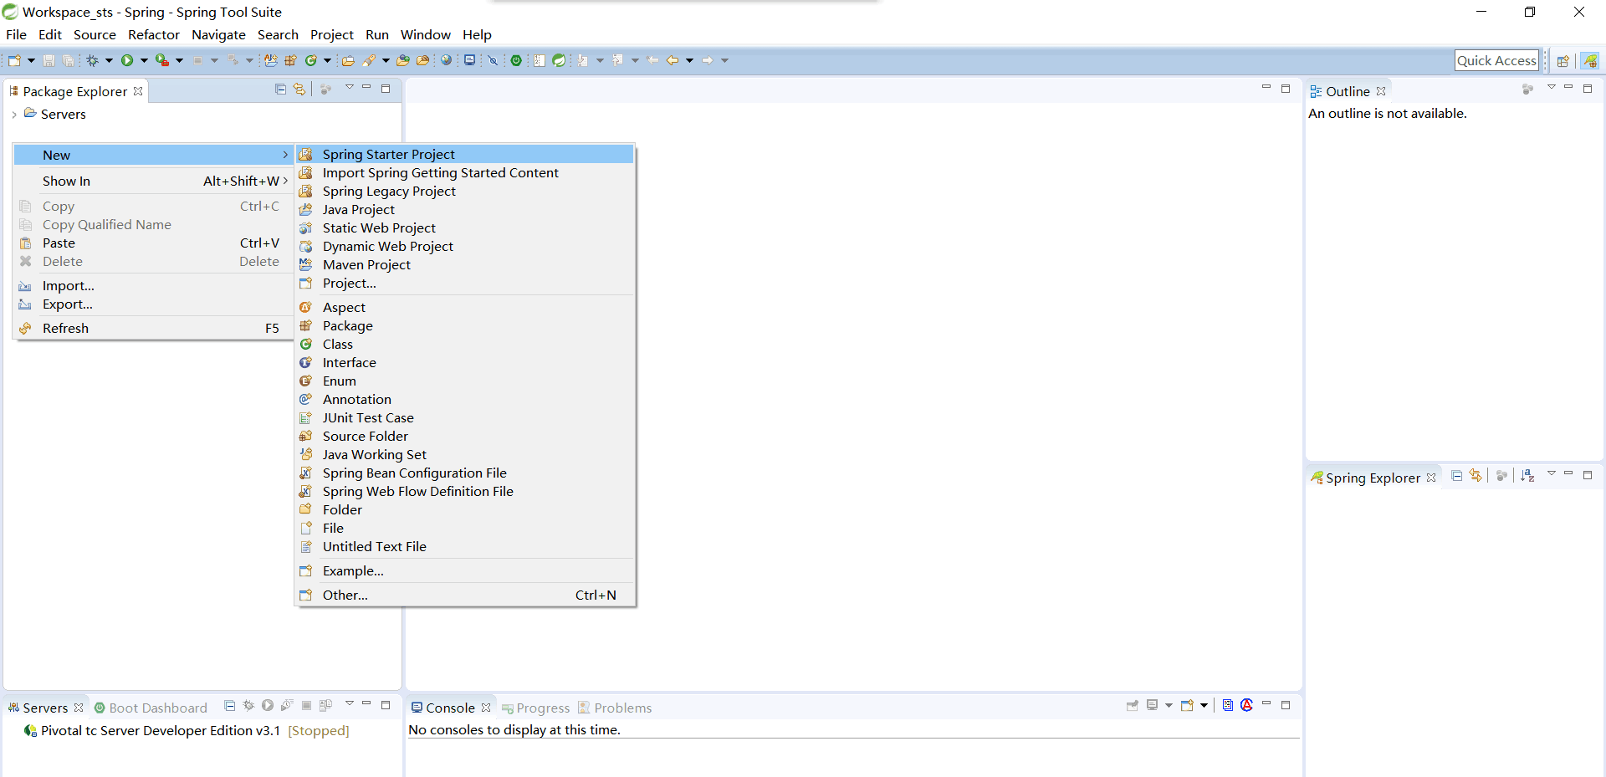Viewport: 1606px width, 777px height.
Task: Toggle Pin Console in Console toolbar
Action: [1132, 705]
